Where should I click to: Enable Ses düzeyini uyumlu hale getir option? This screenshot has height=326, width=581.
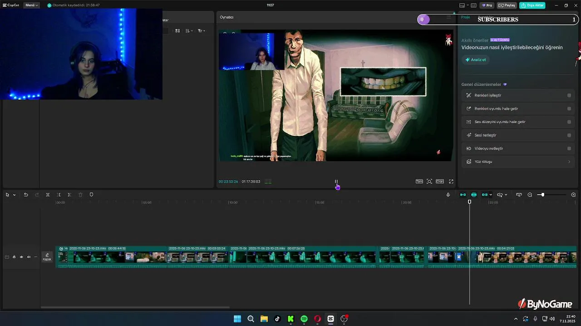569,122
